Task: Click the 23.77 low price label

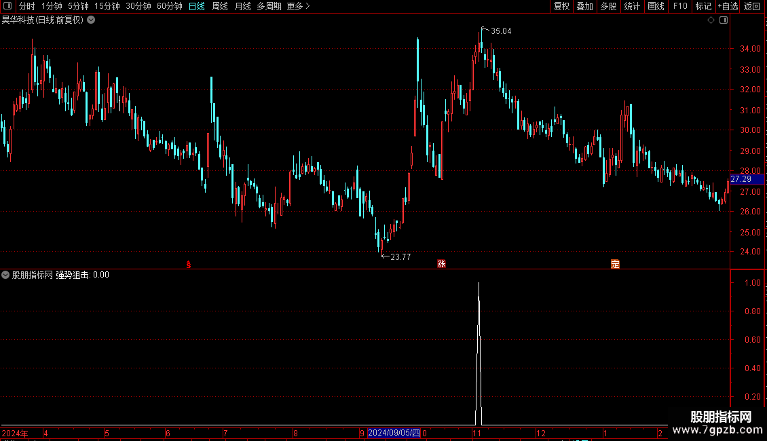Action: point(400,257)
